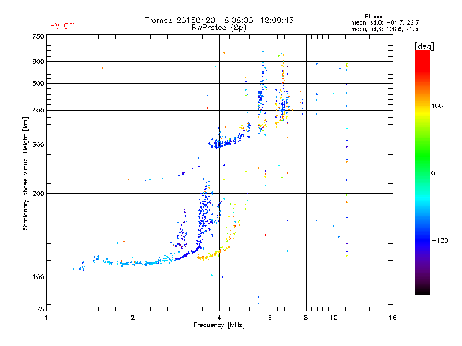Click the y-axis tick label '200'
The width and height of the screenshot is (462, 346).
[38, 194]
